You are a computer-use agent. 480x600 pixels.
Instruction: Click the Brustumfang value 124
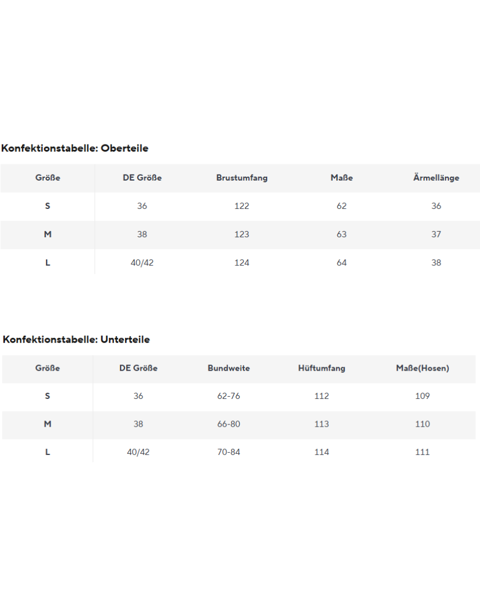pyautogui.click(x=242, y=263)
